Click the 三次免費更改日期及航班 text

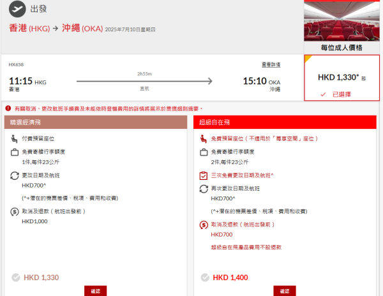click(x=243, y=175)
